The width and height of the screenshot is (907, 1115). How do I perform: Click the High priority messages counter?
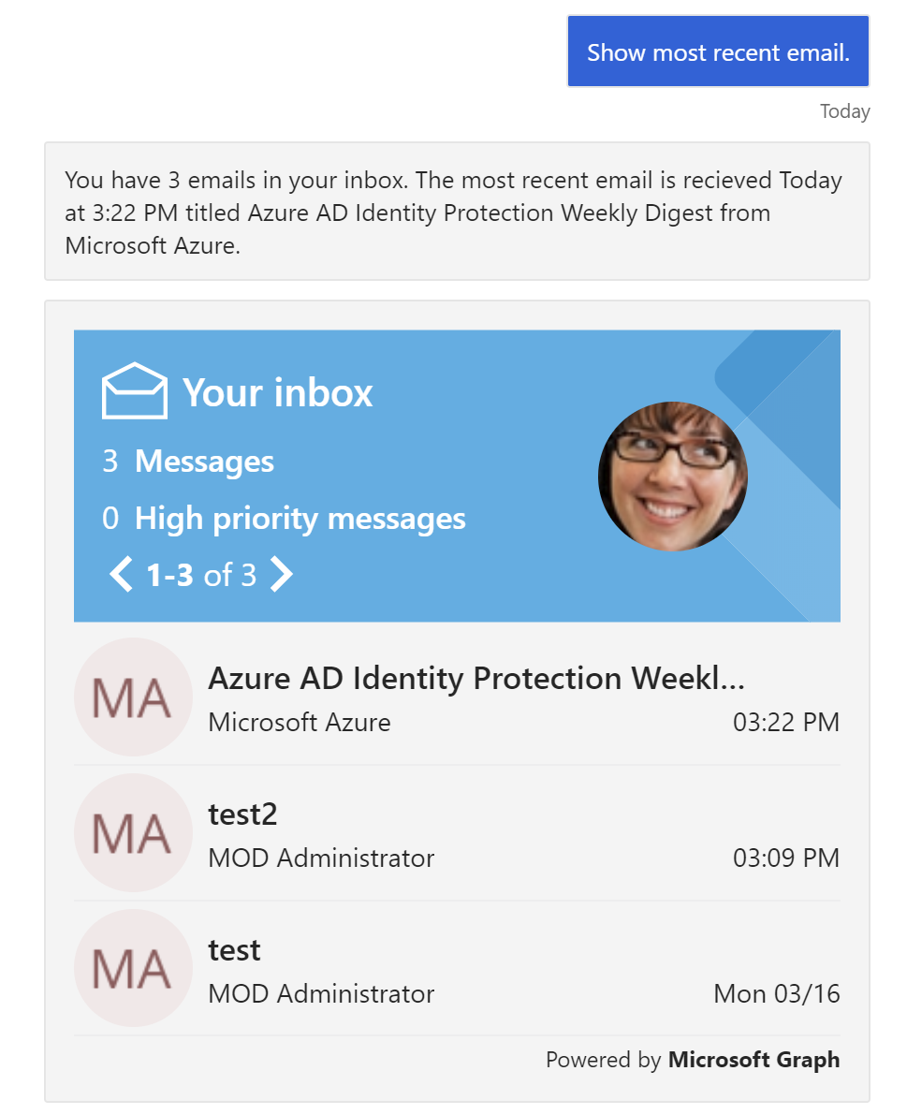point(285,518)
